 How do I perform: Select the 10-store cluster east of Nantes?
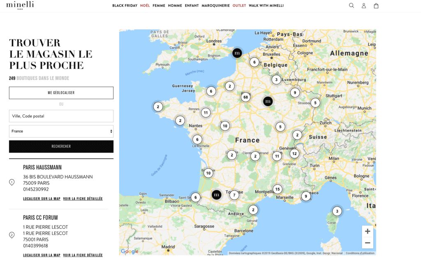point(225,126)
